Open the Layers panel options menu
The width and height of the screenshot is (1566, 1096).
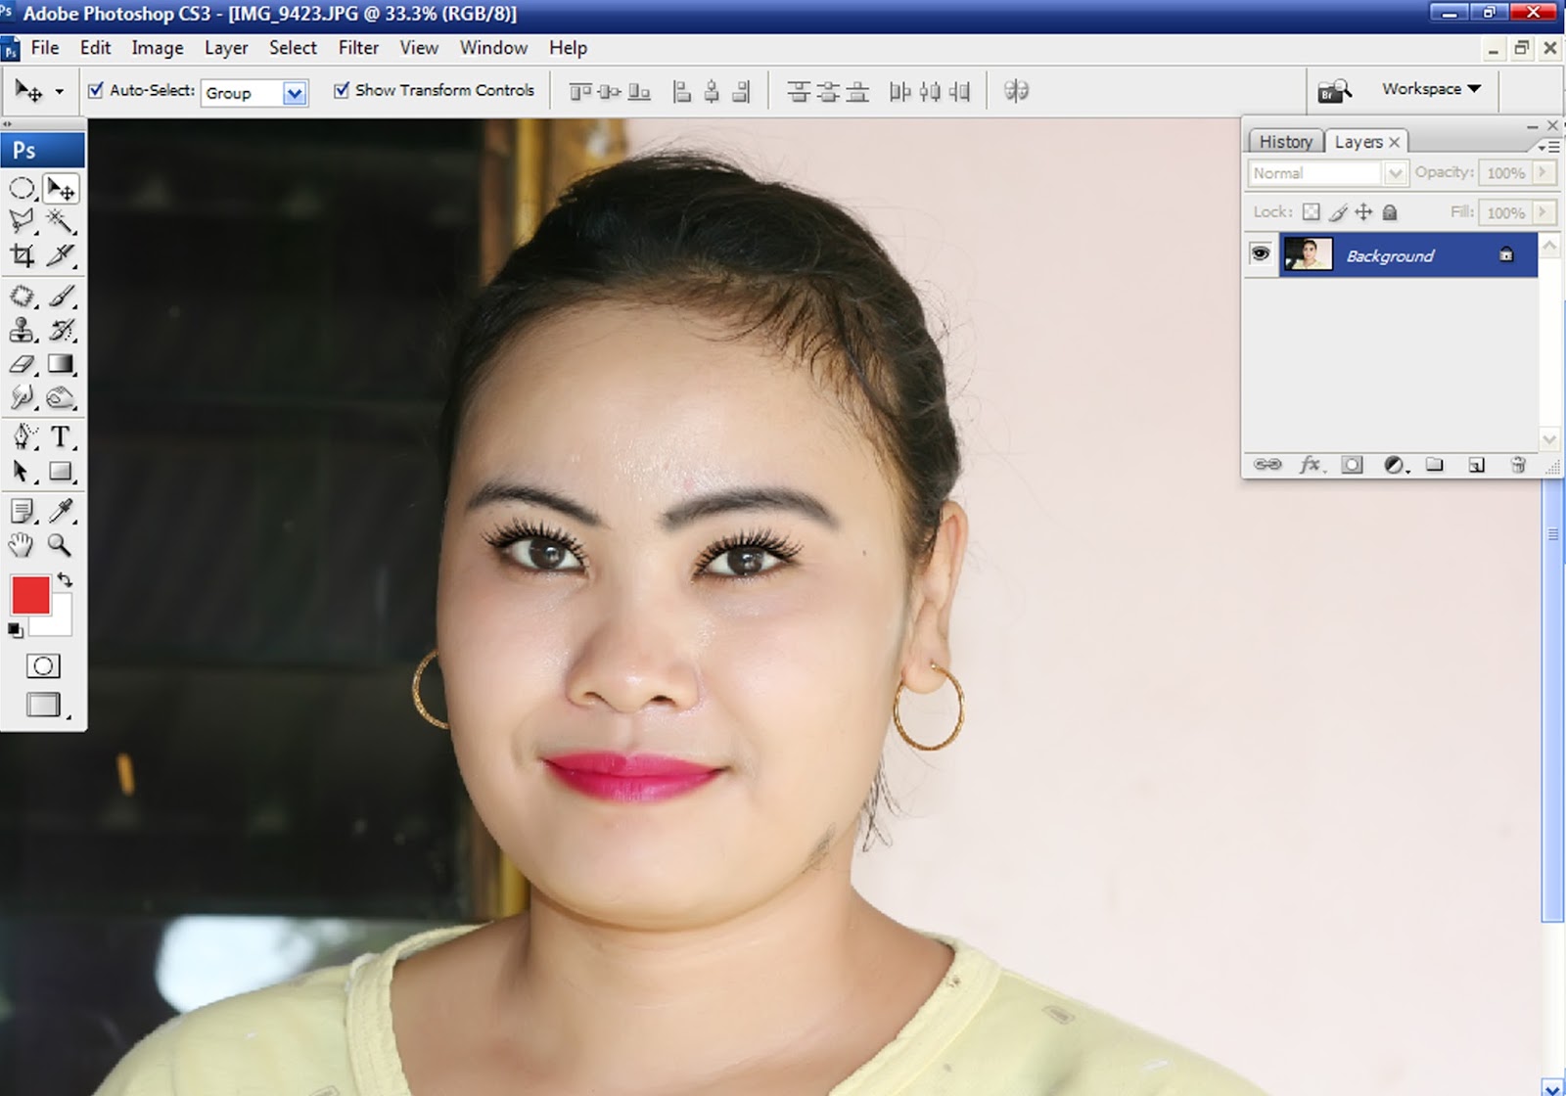[x=1547, y=147]
